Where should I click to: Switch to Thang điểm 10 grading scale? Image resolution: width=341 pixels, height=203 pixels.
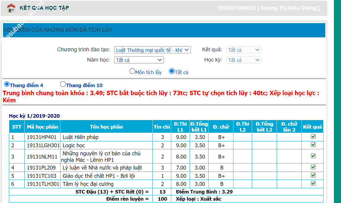click(x=63, y=84)
